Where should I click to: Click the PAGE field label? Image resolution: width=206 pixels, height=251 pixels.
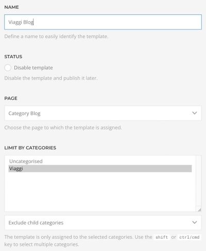click(x=11, y=98)
